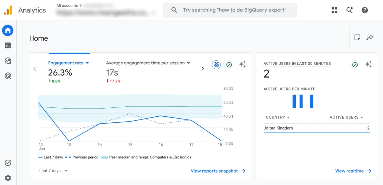Show next metrics with right chevron
The width and height of the screenshot is (383, 185).
click(202, 69)
